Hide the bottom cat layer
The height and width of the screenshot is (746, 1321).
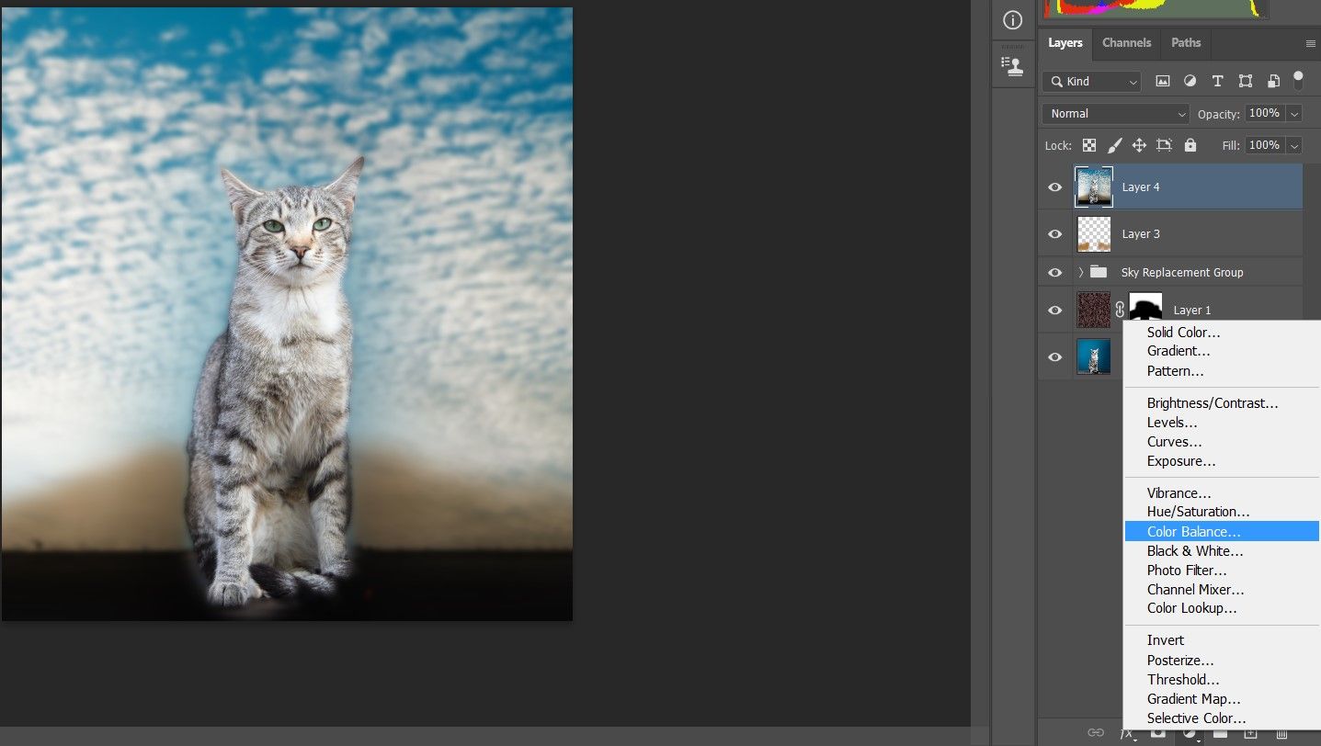point(1055,357)
